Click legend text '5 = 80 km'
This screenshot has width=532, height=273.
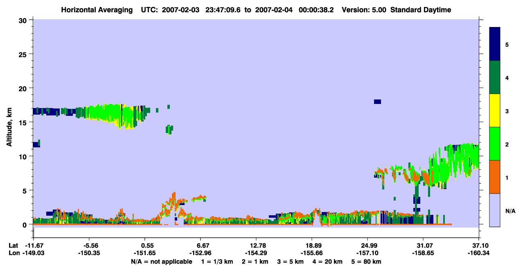367,262
